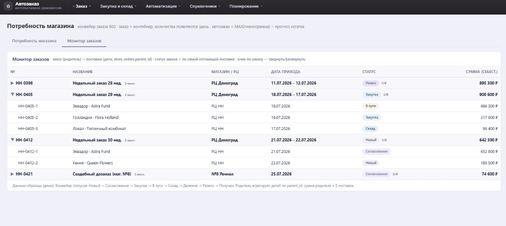The width and height of the screenshot is (506, 226).
Task: Click Согласование badge on HH-0412-1
Action: click(x=376, y=152)
